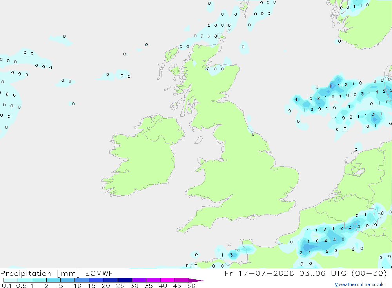Image resolution: width=392 pixels, height=288 pixels.
Task: Pick the 10–15 mm blue legend swatch
Action: pyautogui.click(x=82, y=280)
